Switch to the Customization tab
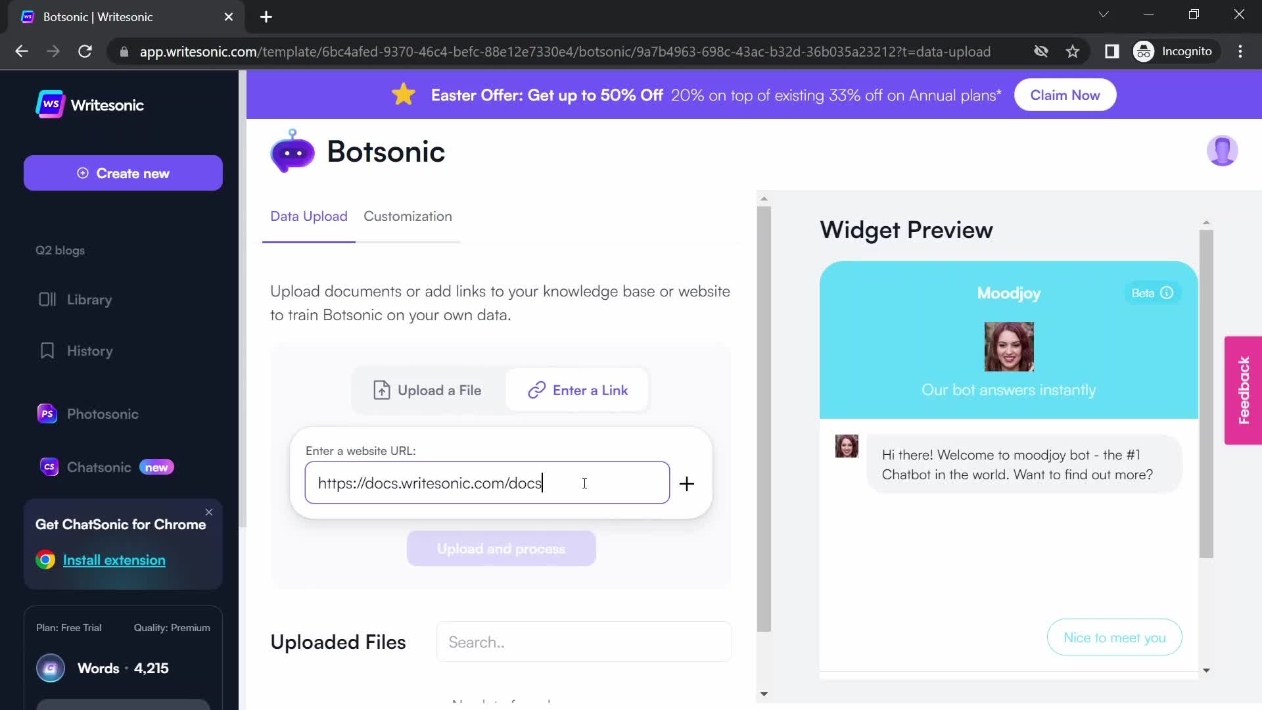This screenshot has width=1262, height=710. click(x=408, y=216)
